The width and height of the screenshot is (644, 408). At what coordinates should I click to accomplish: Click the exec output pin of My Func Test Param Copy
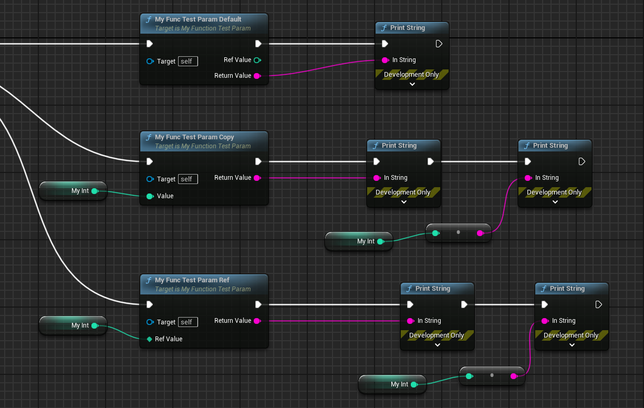258,161
